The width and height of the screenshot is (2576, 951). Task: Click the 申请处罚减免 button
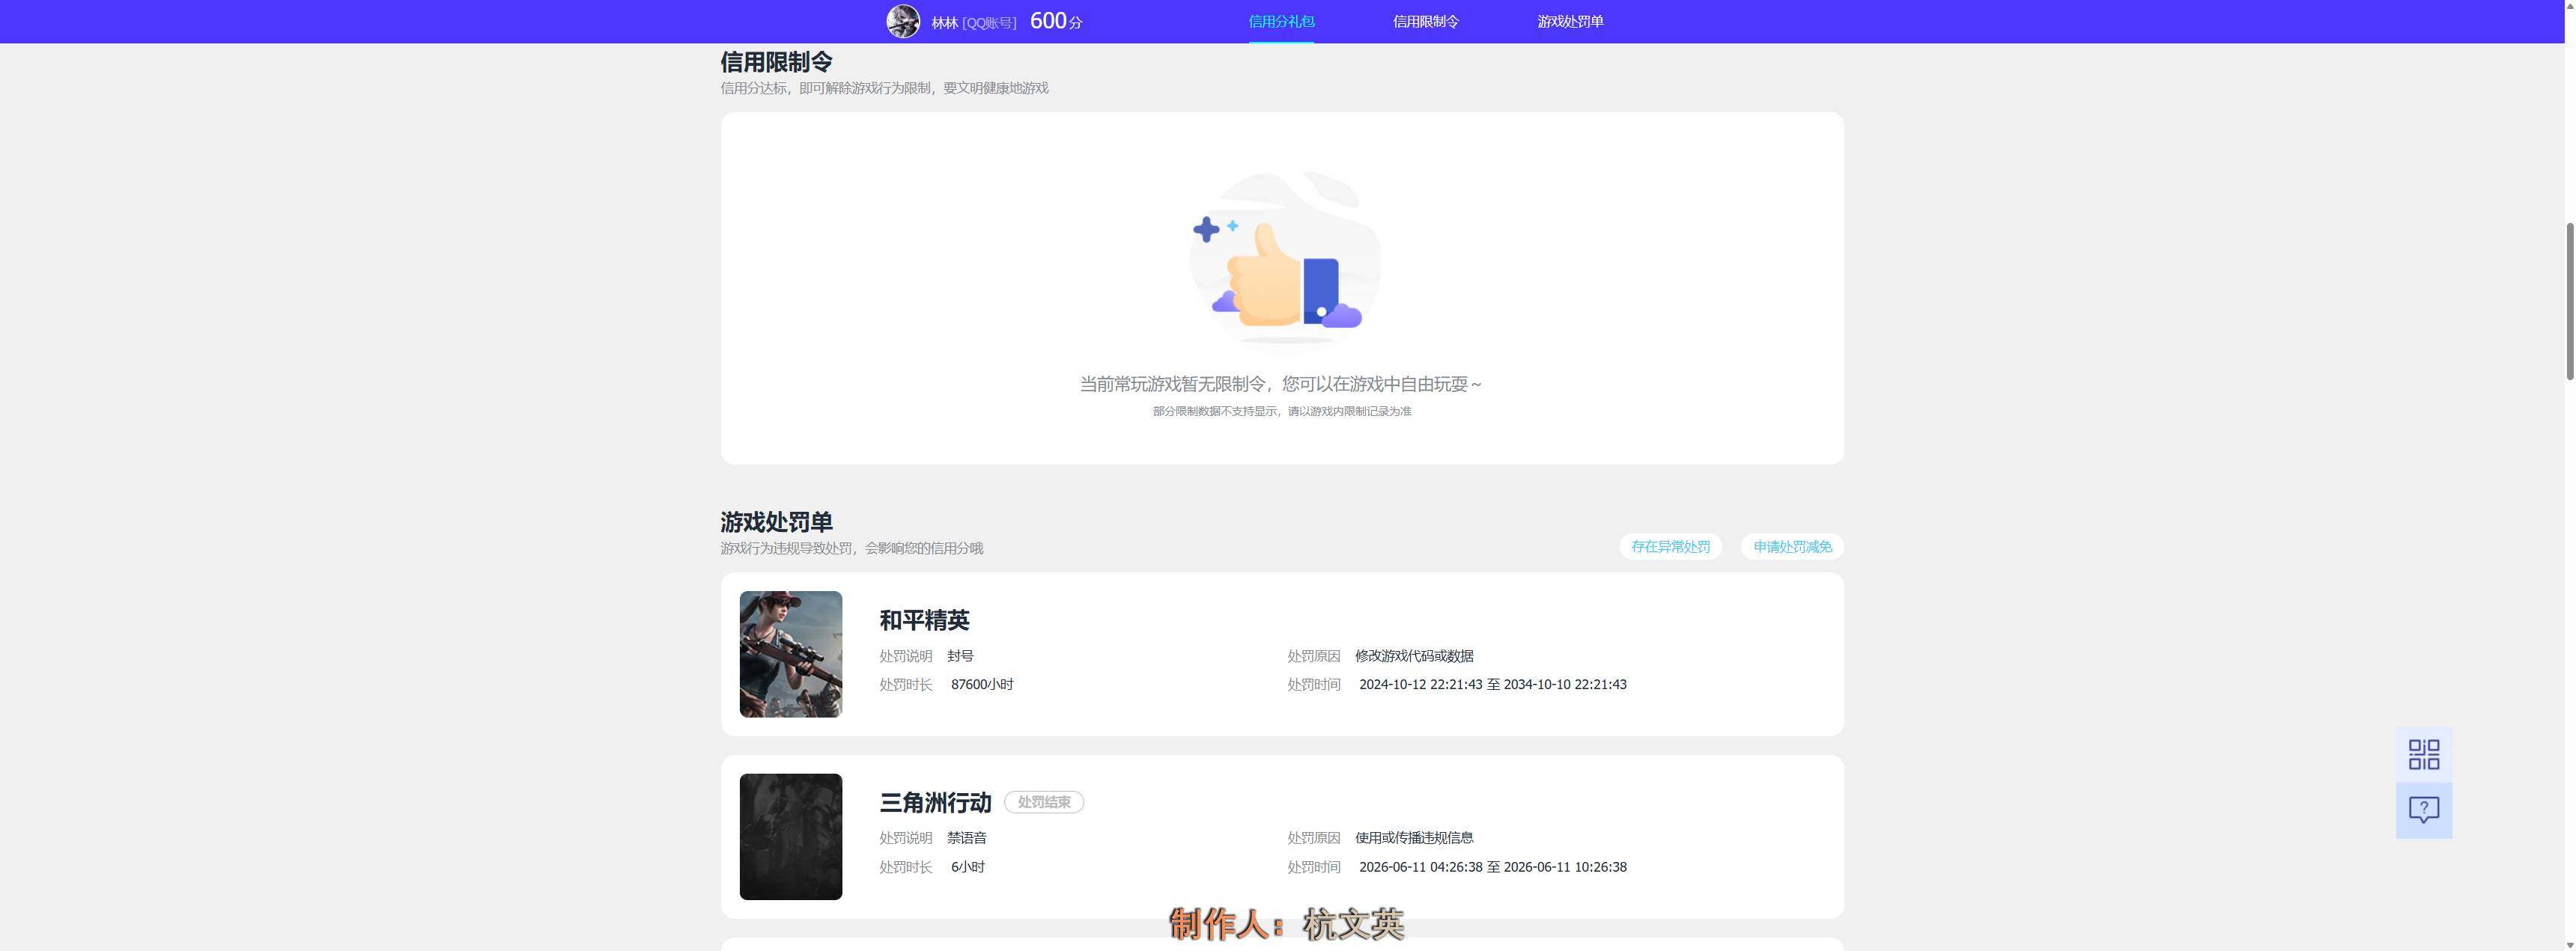tap(1792, 546)
